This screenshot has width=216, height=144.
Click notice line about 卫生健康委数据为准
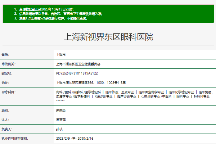point(59,14)
